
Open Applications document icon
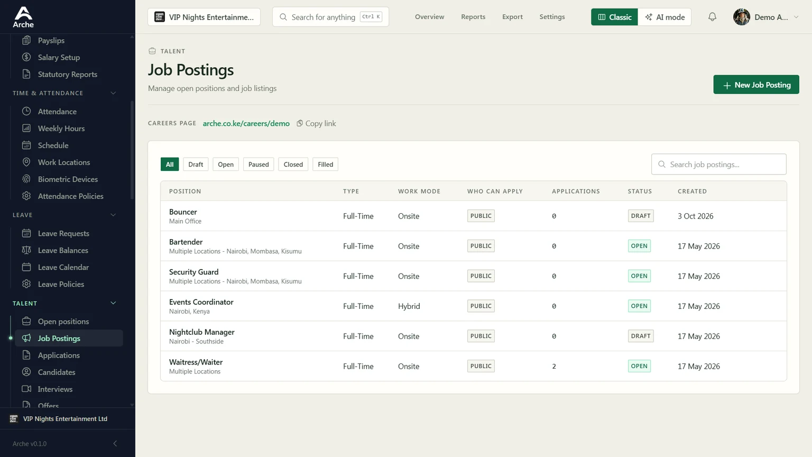(x=26, y=355)
